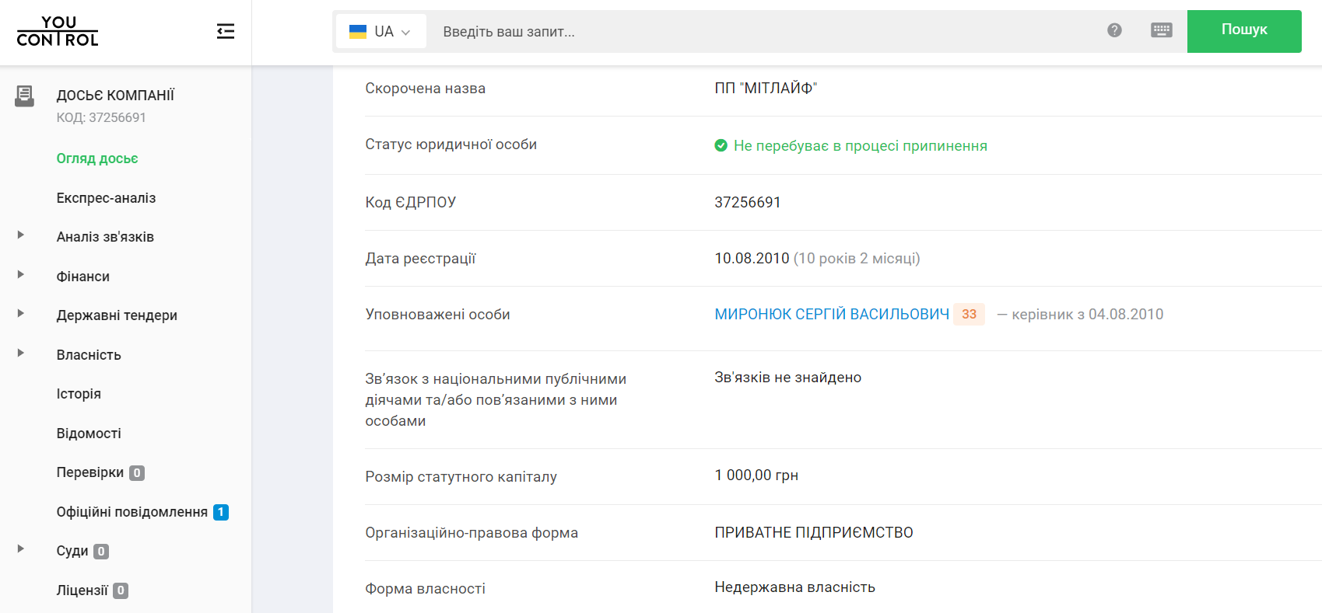Screen dimensions: 1322x613
Task: Expand the Суди section arrow
Action: click(21, 549)
